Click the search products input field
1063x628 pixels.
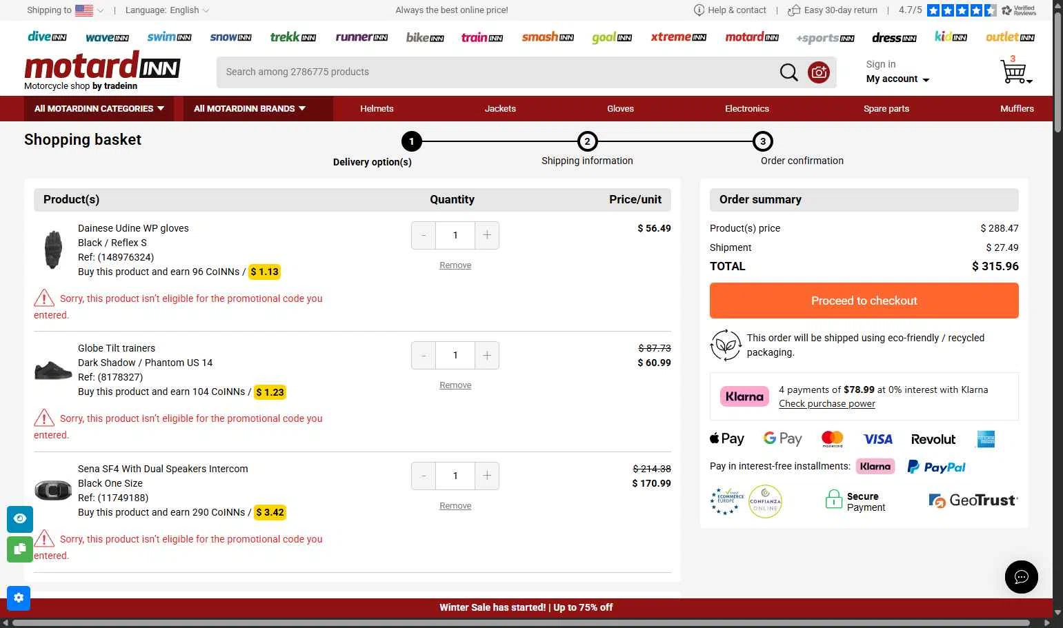point(497,72)
